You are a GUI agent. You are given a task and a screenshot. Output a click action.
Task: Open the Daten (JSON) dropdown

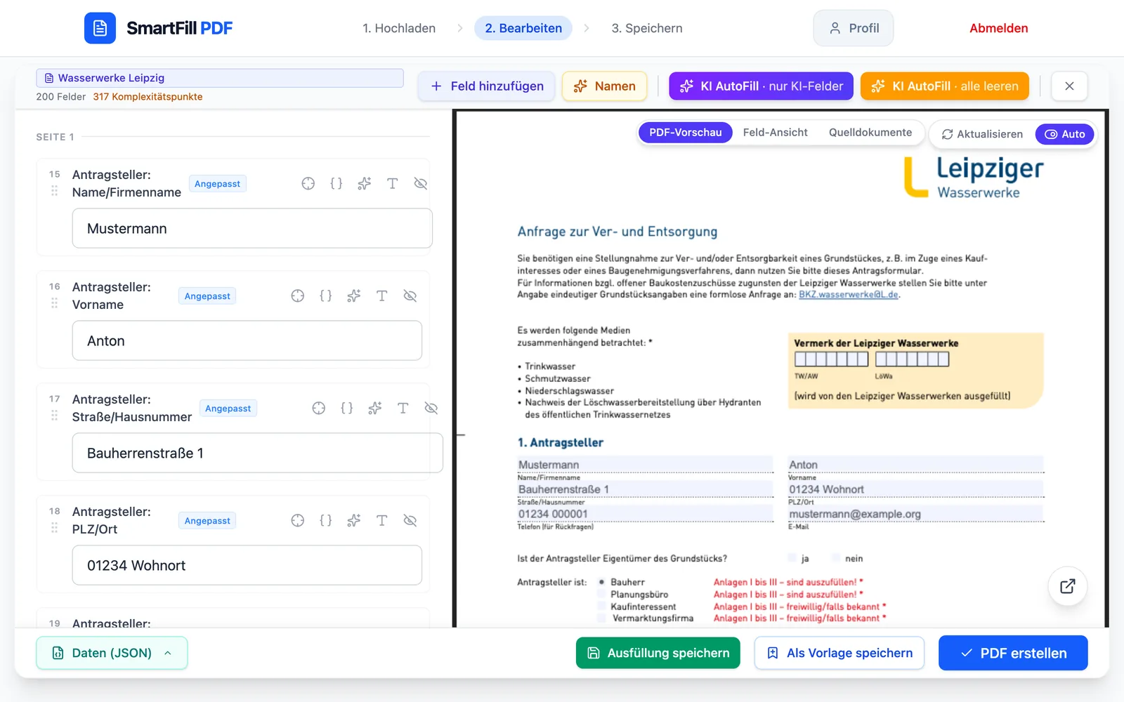tap(112, 653)
